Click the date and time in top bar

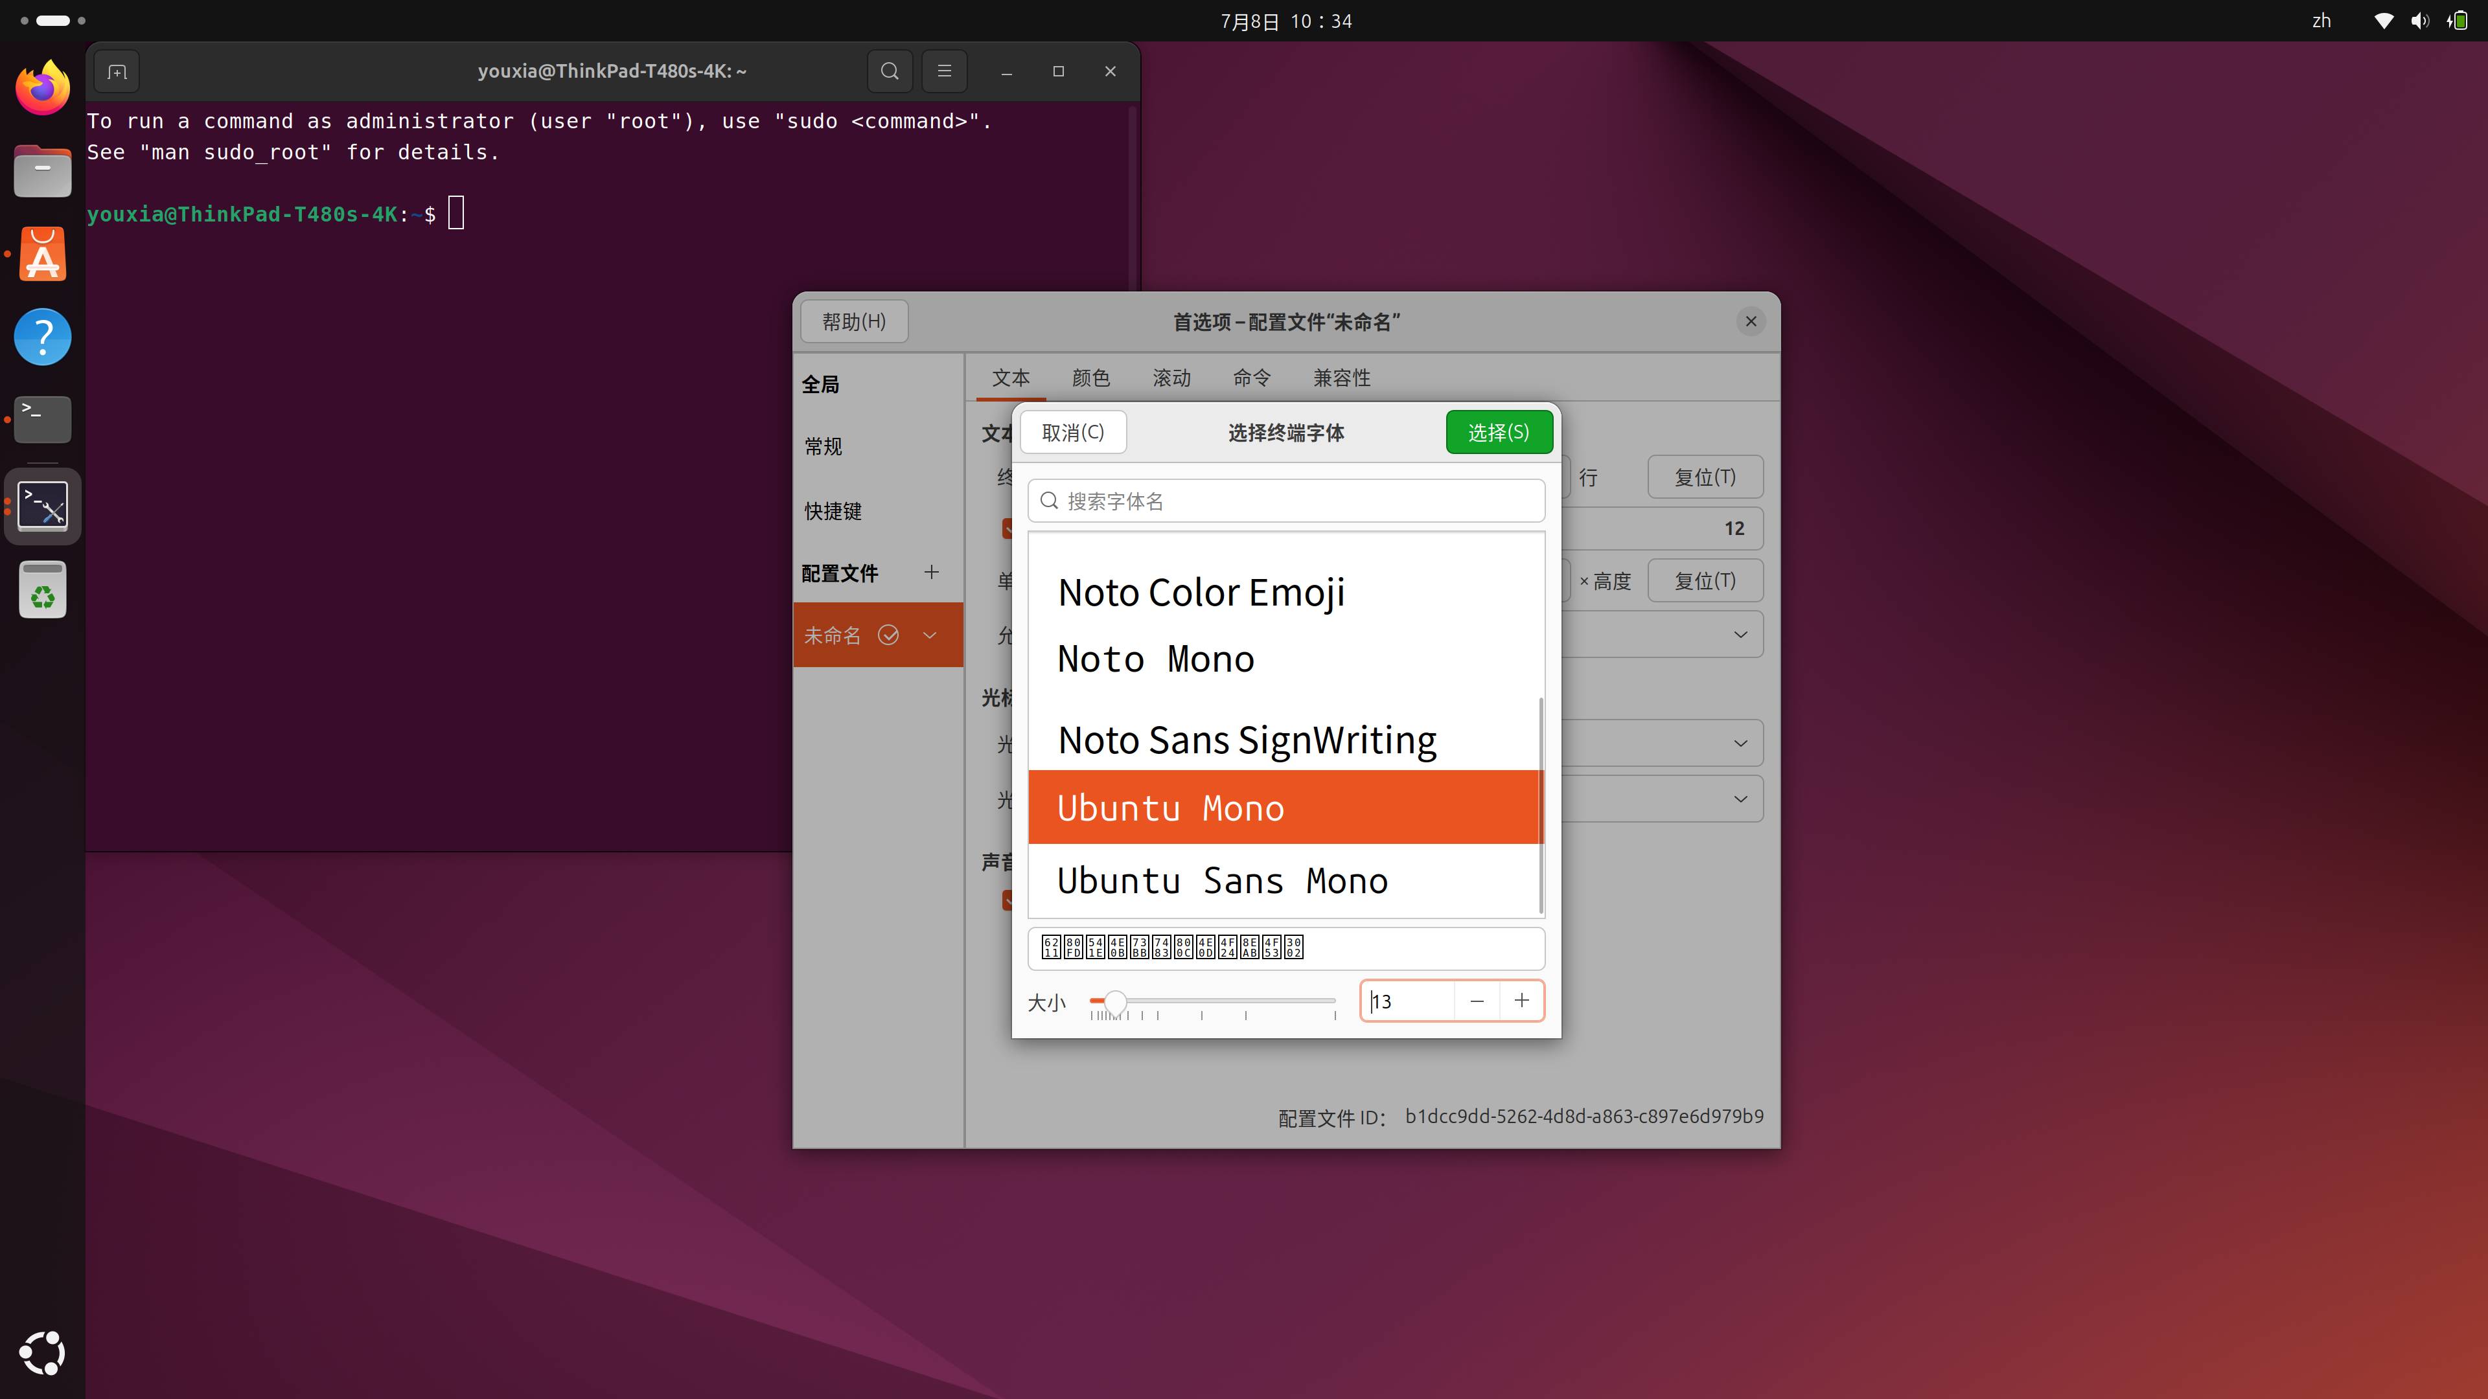coord(1285,20)
